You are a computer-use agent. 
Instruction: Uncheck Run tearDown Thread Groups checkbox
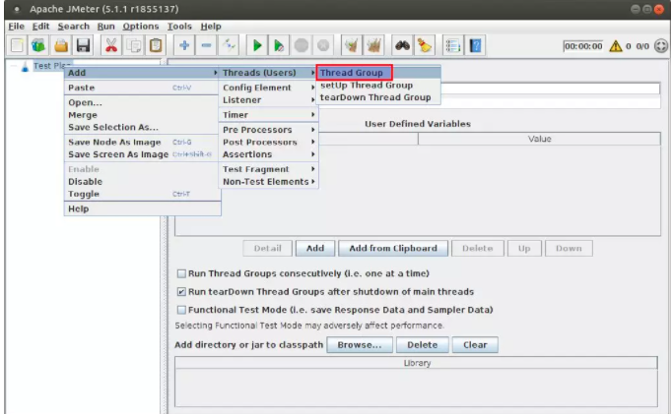[181, 292]
